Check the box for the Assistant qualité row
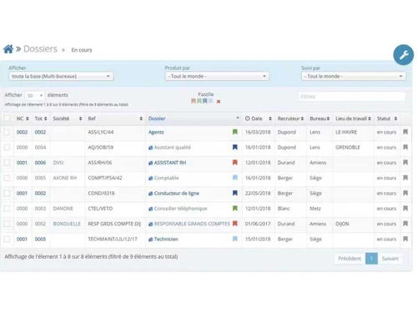The height and width of the screenshot is (313, 417). point(7,147)
